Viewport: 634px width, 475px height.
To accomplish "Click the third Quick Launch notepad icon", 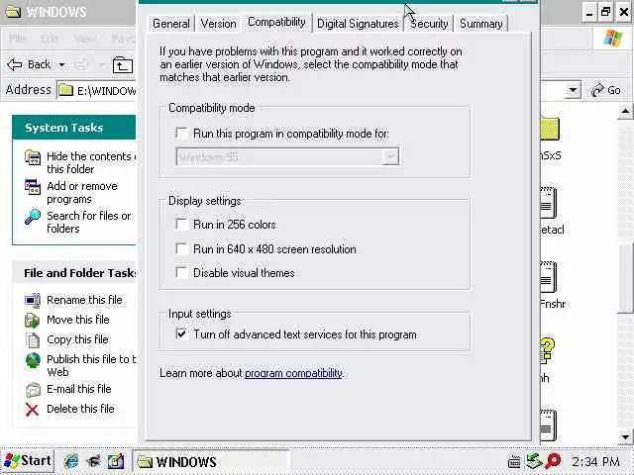I will (x=116, y=461).
